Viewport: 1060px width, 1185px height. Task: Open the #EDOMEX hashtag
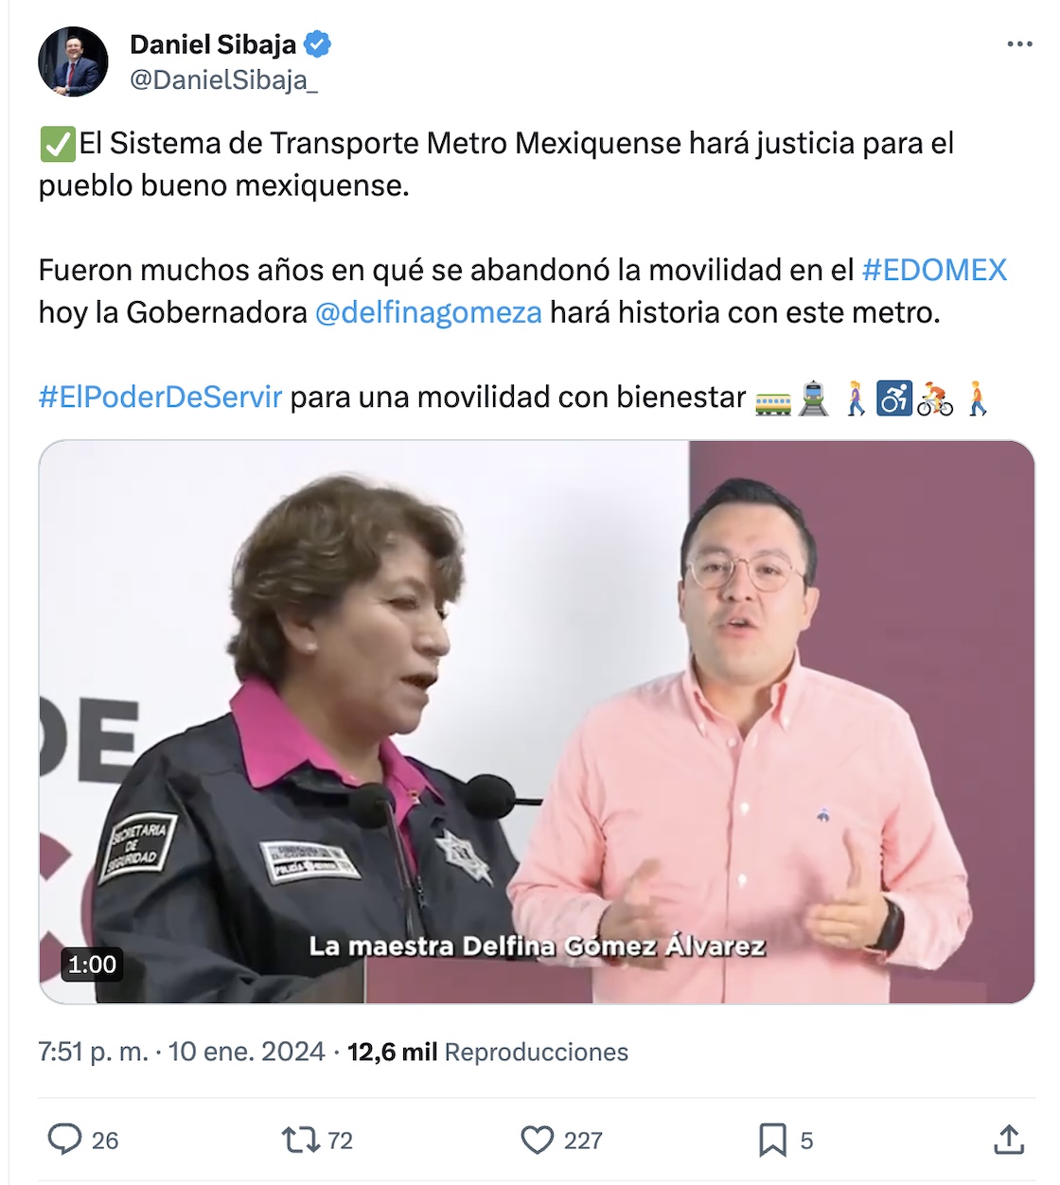pos(934,270)
